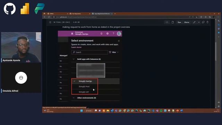Edit this file with the pencil icon

click(194, 22)
